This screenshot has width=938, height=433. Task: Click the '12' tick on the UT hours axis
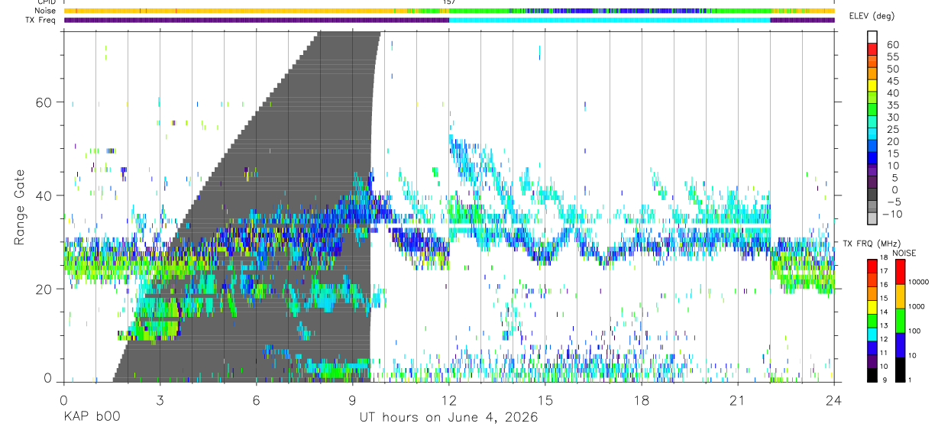[x=449, y=399]
